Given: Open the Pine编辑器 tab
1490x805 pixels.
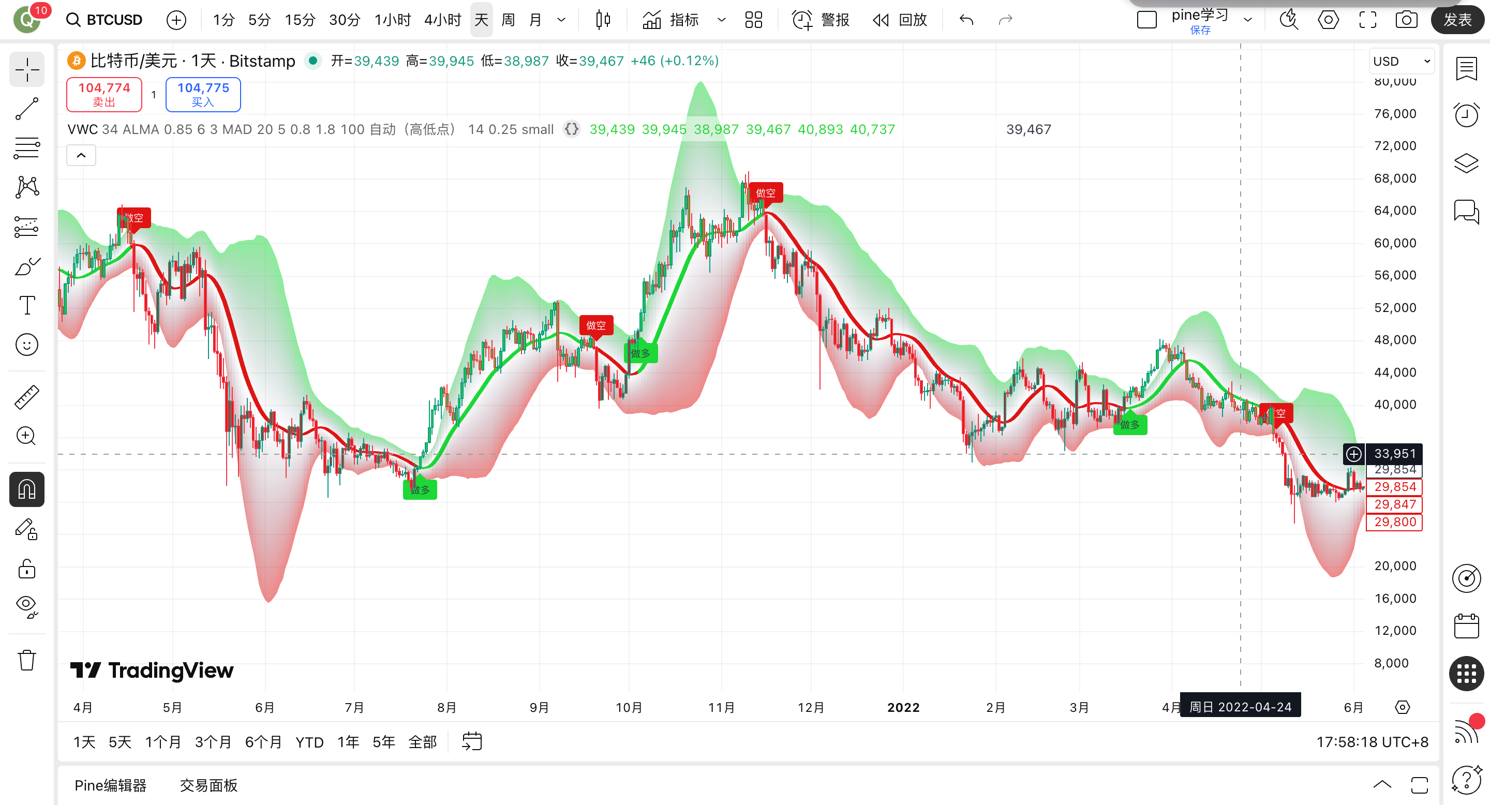Looking at the screenshot, I should [x=111, y=785].
